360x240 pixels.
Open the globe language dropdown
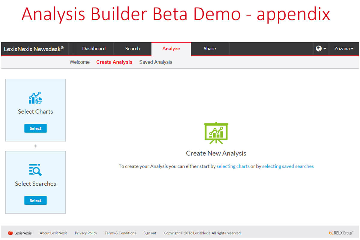click(x=321, y=49)
